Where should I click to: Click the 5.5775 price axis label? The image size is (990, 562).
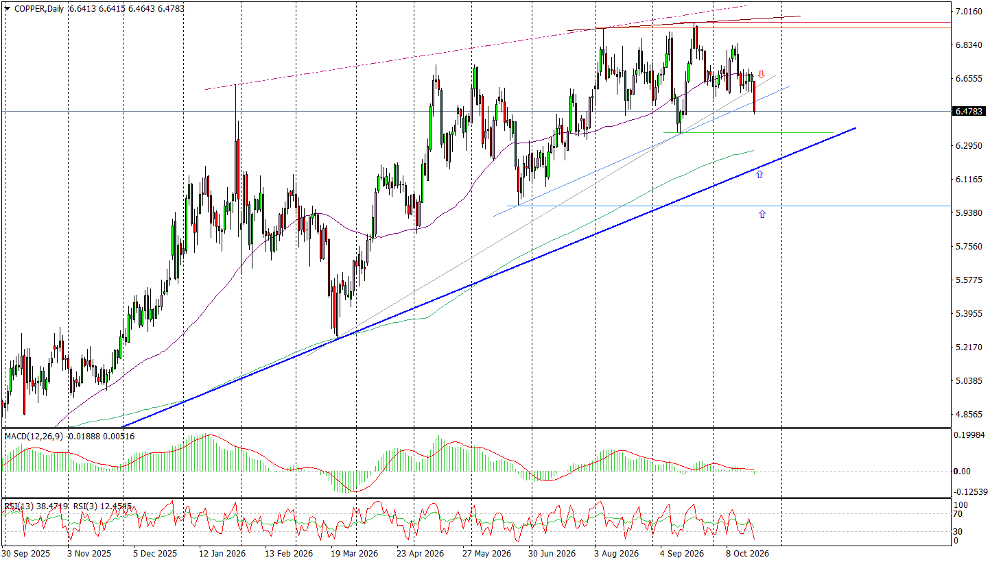pos(969,280)
